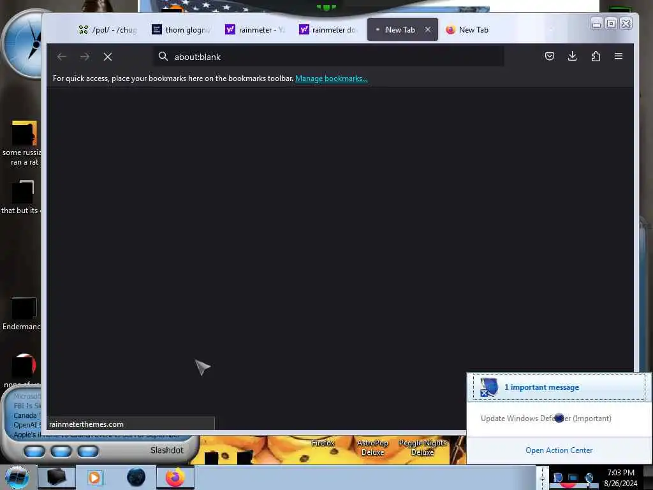Click the AstroPop Deluxe desktop shortcut
Image resolution: width=653 pixels, height=490 pixels.
tap(372, 447)
